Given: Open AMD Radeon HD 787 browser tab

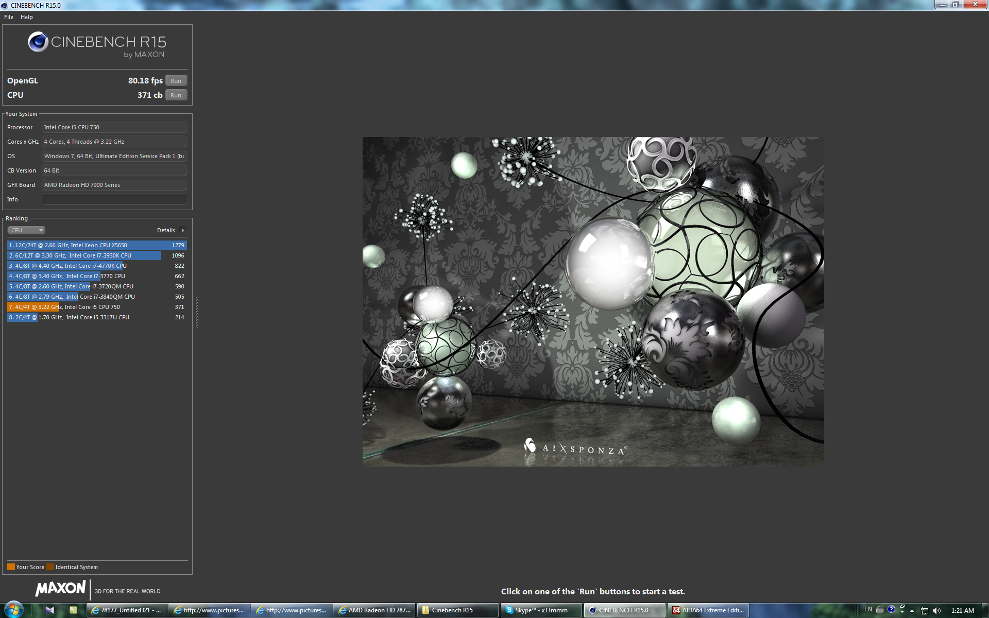Looking at the screenshot, I should pyautogui.click(x=374, y=610).
